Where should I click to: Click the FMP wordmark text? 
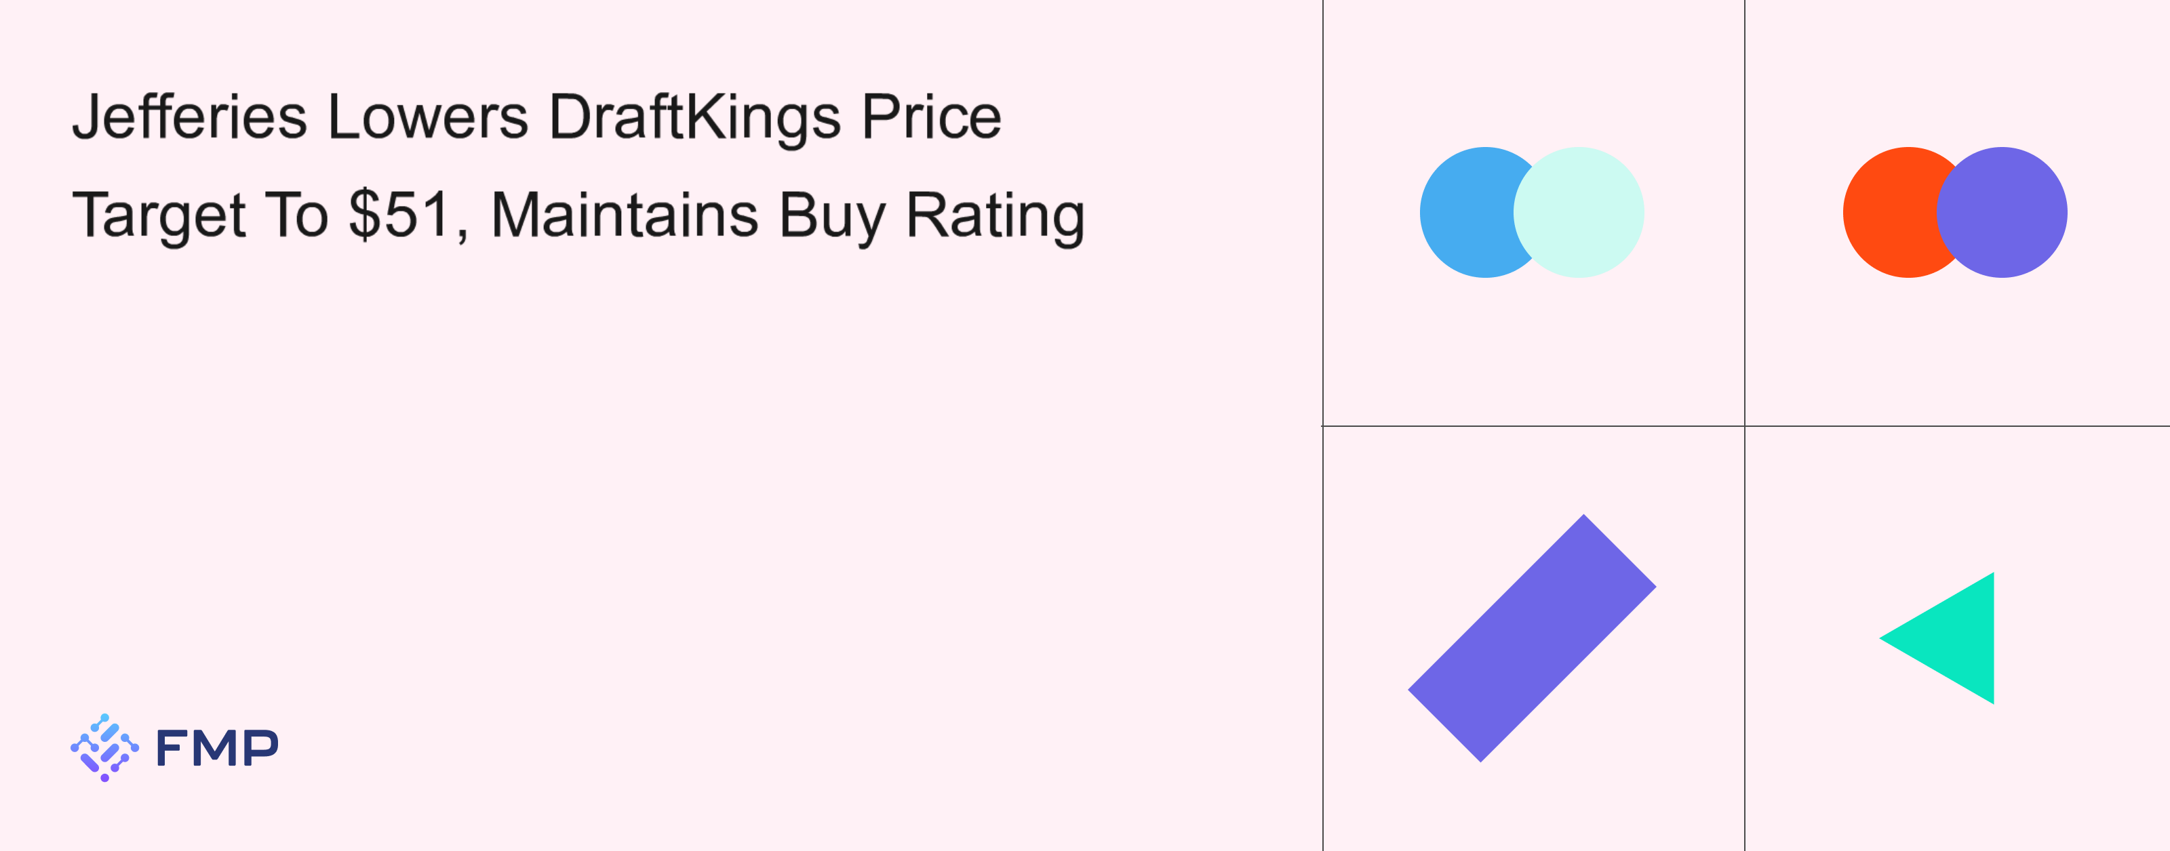tap(217, 748)
